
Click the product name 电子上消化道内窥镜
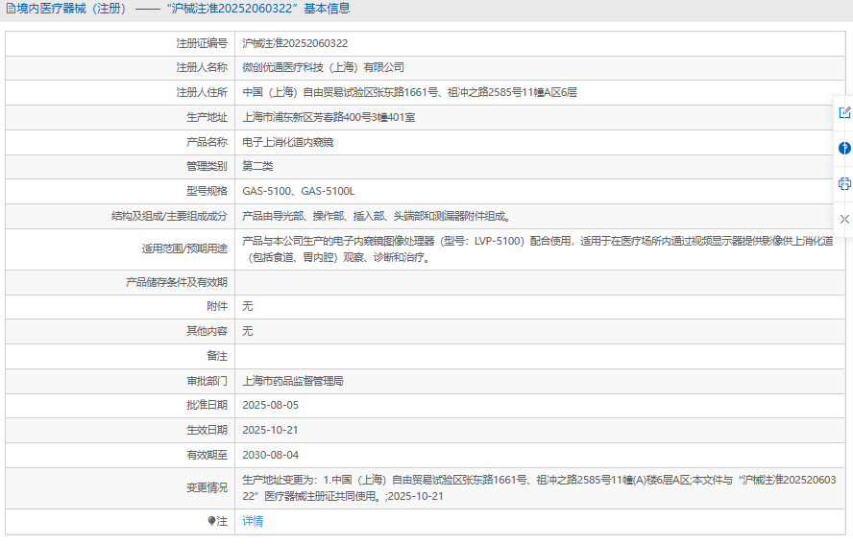pos(288,142)
